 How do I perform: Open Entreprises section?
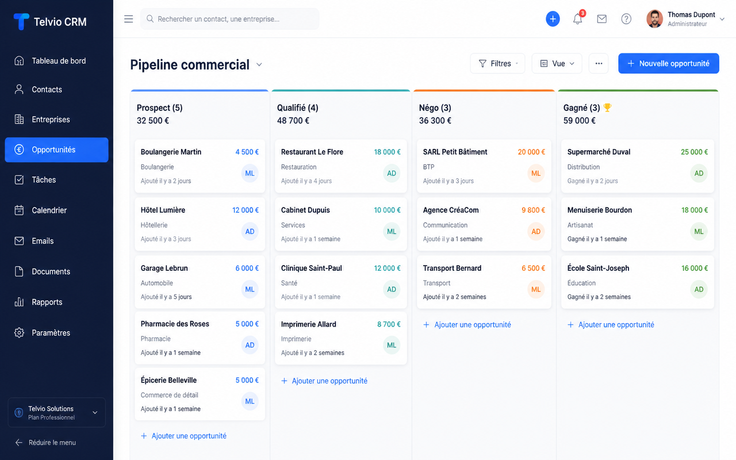point(56,120)
